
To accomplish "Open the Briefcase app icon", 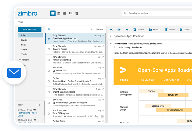I will click(65, 13).
